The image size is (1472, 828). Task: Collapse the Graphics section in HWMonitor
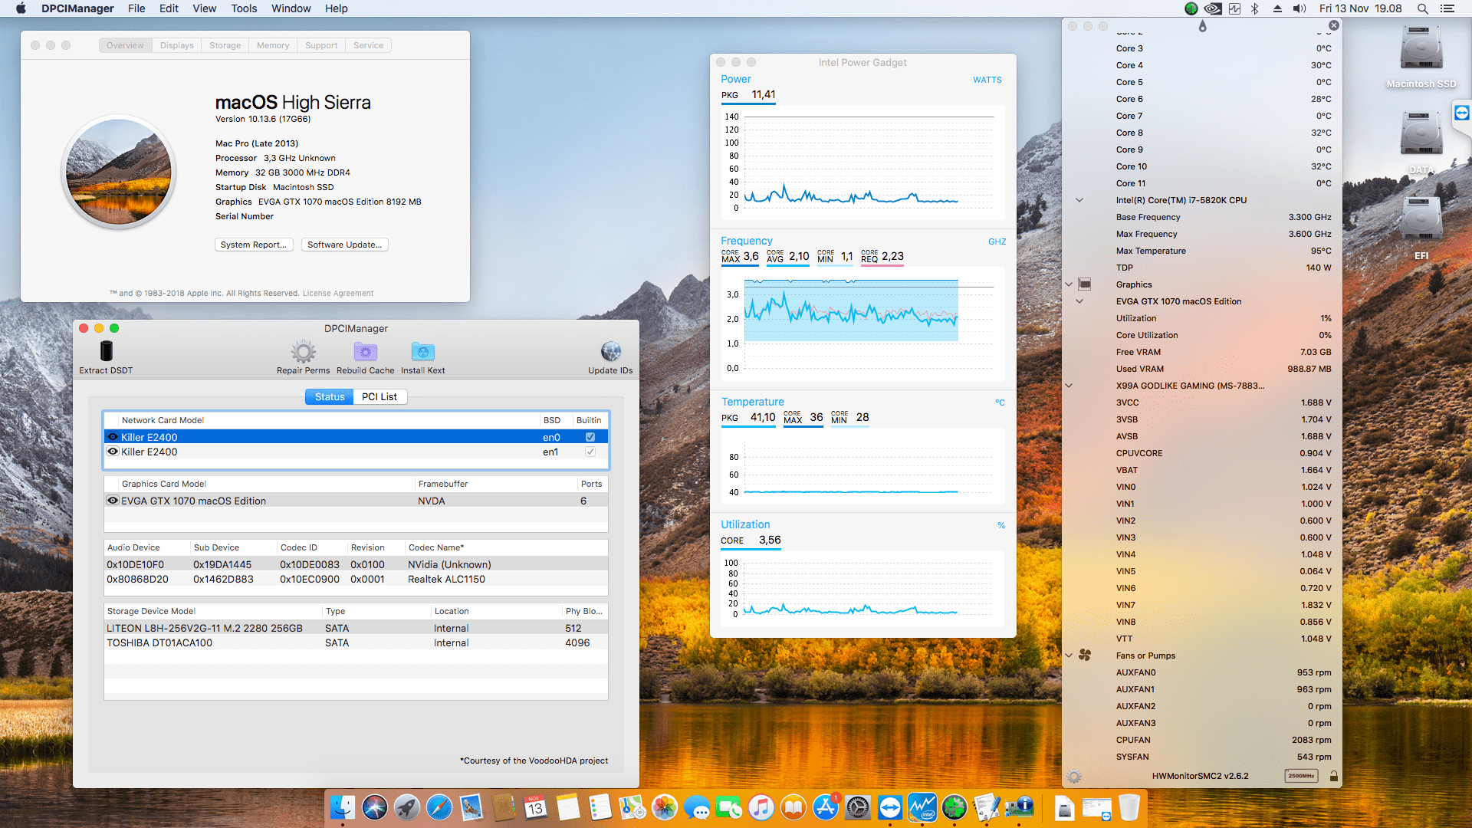(1069, 284)
